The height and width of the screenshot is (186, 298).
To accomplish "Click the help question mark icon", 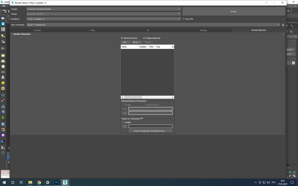I will 3,153.
